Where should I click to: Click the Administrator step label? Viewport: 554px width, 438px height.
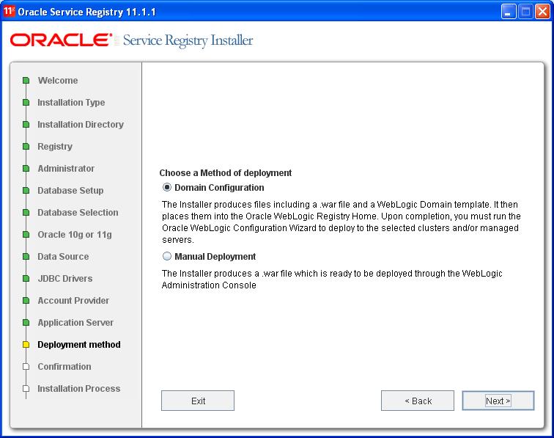(x=66, y=169)
